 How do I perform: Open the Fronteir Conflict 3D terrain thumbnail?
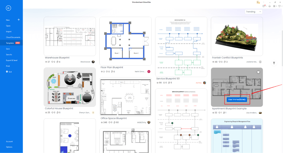237,36
